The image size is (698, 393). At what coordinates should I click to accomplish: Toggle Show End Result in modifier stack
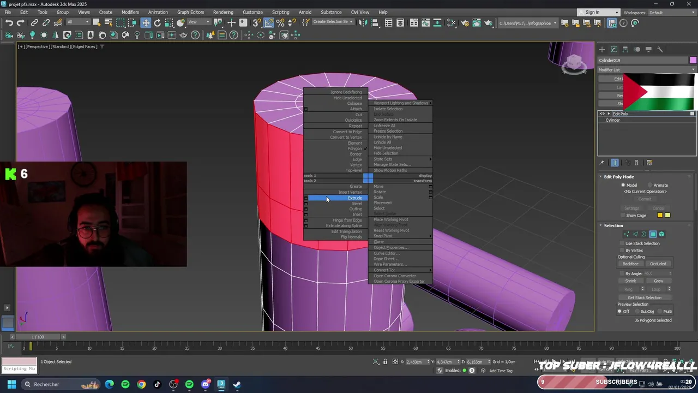[x=615, y=163]
